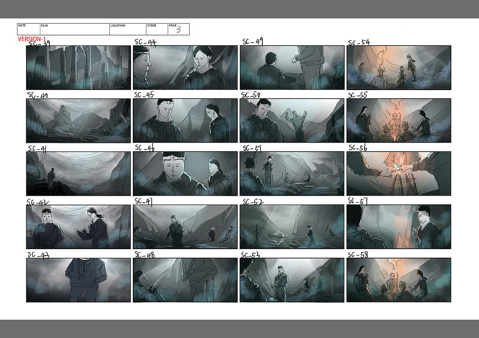Select the SC-48 storyboard panel

185,280
